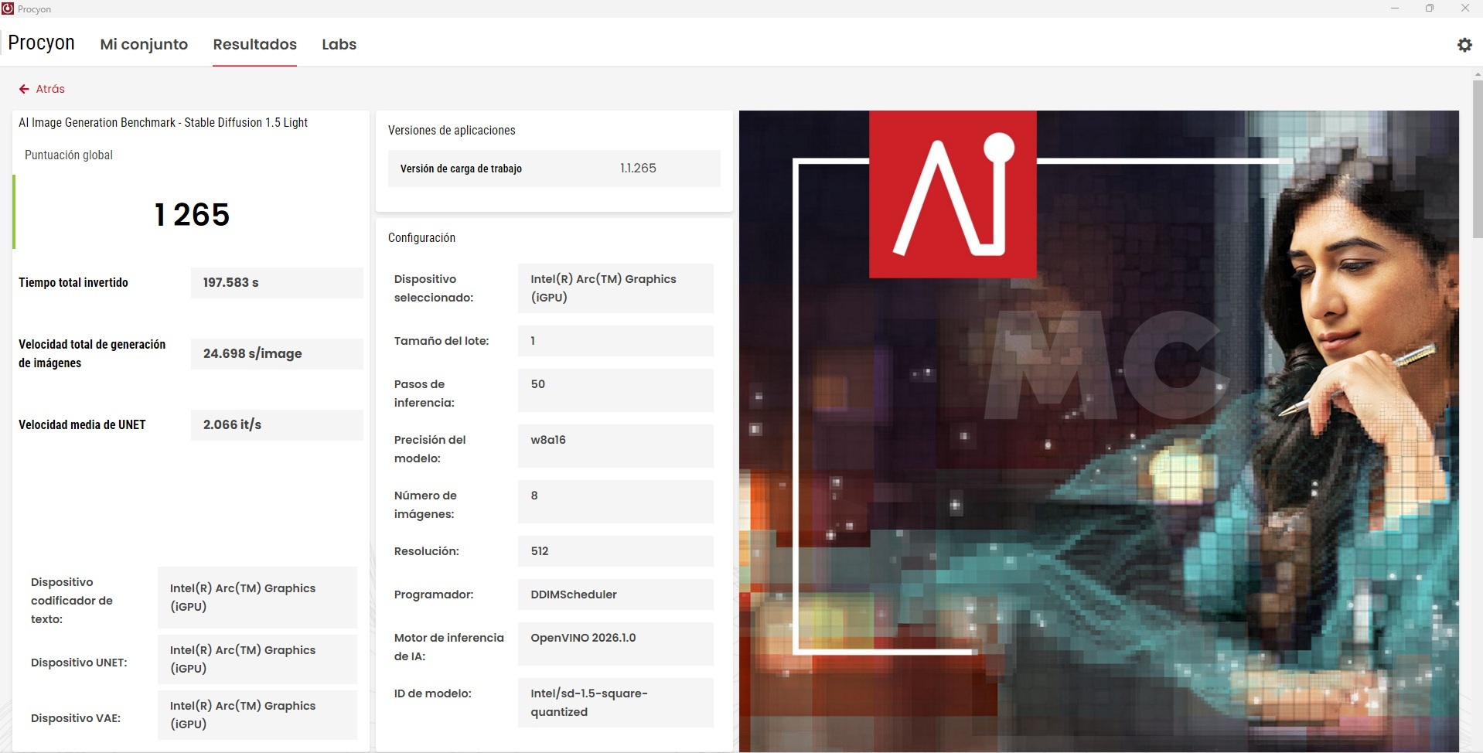Open the settings gear icon
This screenshot has width=1483, height=753.
[x=1464, y=45]
